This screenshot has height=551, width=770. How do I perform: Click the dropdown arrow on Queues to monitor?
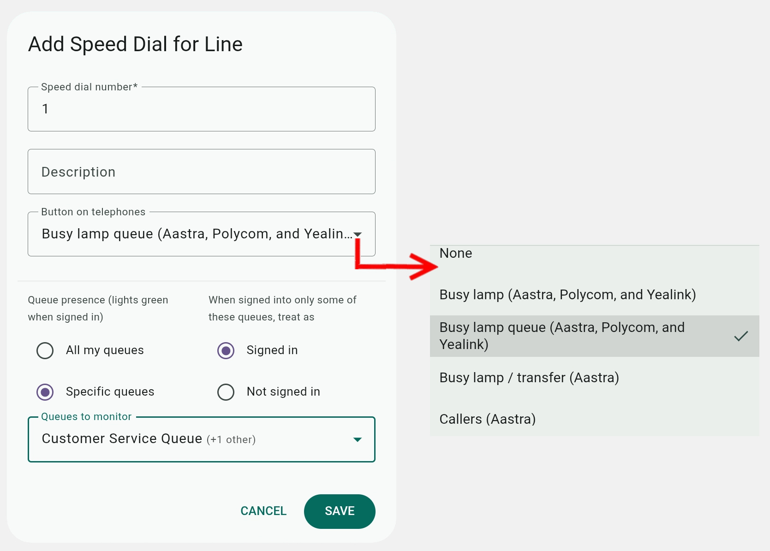tap(357, 439)
